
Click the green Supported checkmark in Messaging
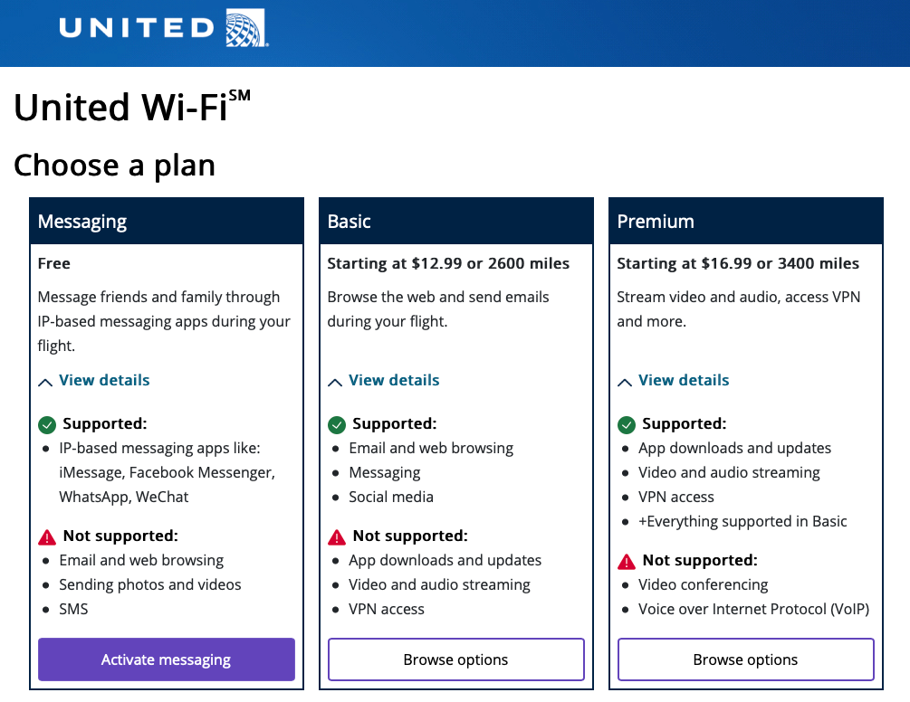pyautogui.click(x=47, y=424)
